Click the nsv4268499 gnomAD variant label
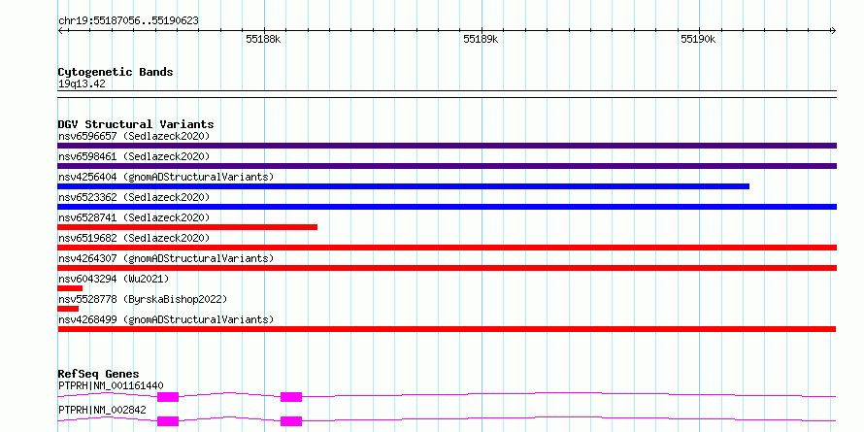The image size is (864, 432). tap(166, 319)
